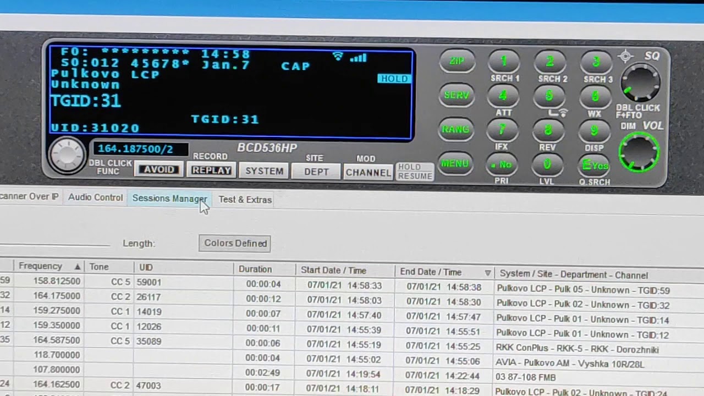Click the duration 00:02:49 cell
The image size is (704, 396).
(264, 373)
